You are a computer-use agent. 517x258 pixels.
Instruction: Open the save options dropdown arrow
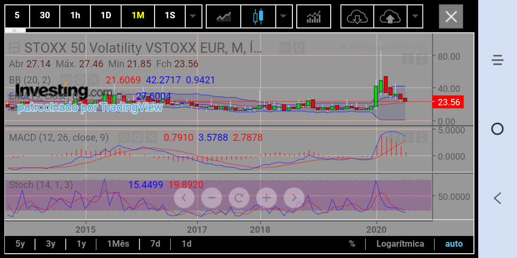tap(415, 16)
